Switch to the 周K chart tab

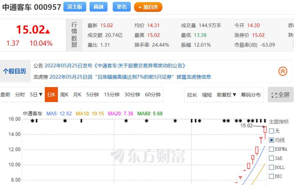[x=64, y=95]
